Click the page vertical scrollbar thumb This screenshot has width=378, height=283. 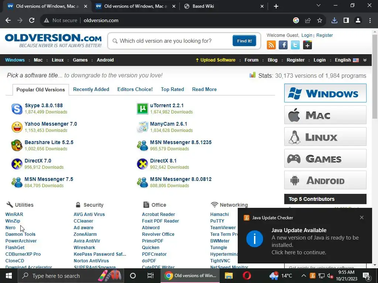[x=375, y=76]
